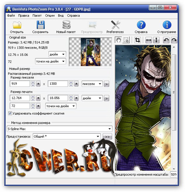The height and width of the screenshot is (192, 185).
Task: Rotate image clockwise with right arrow
Action: pyautogui.click(x=174, y=40)
